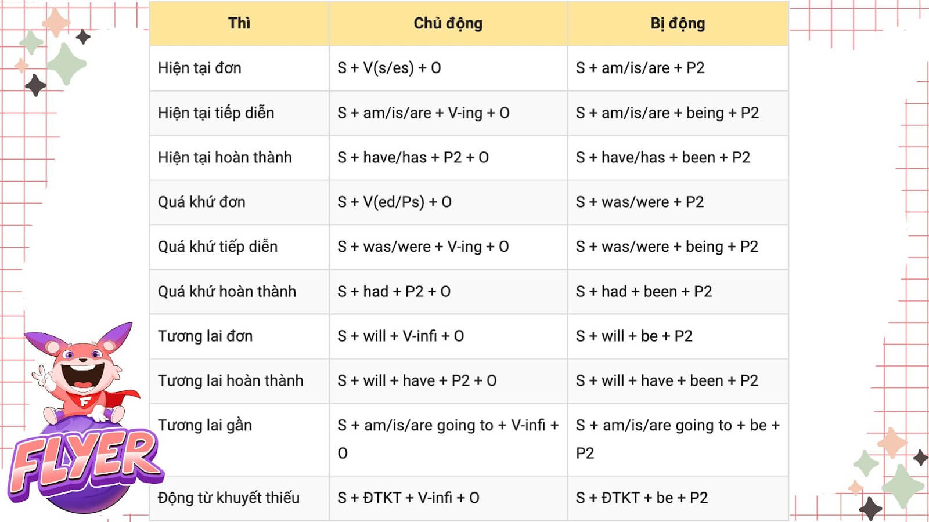The width and height of the screenshot is (929, 522).
Task: Select the "Bị động" column header
Action: point(678,24)
